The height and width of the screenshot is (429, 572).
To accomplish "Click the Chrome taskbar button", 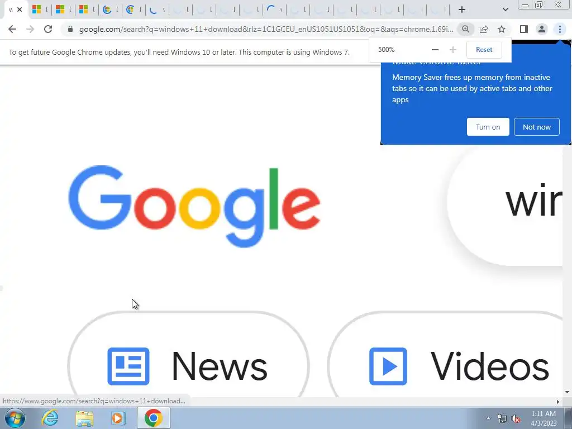I will point(153,418).
